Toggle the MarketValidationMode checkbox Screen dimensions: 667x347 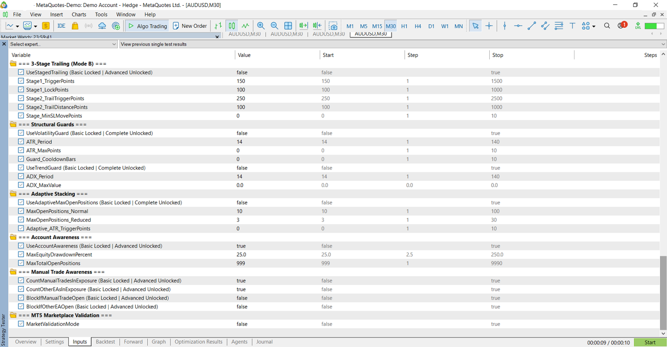pos(21,324)
